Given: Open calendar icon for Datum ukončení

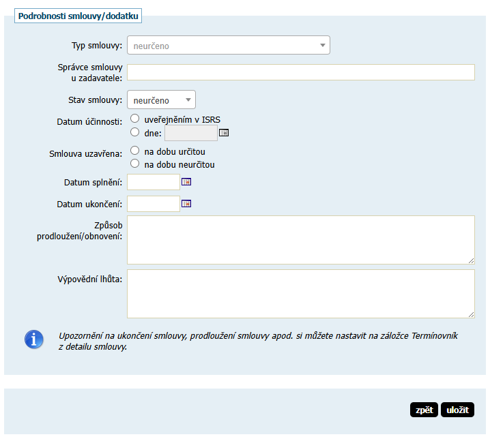Looking at the screenshot, I should 186,204.
